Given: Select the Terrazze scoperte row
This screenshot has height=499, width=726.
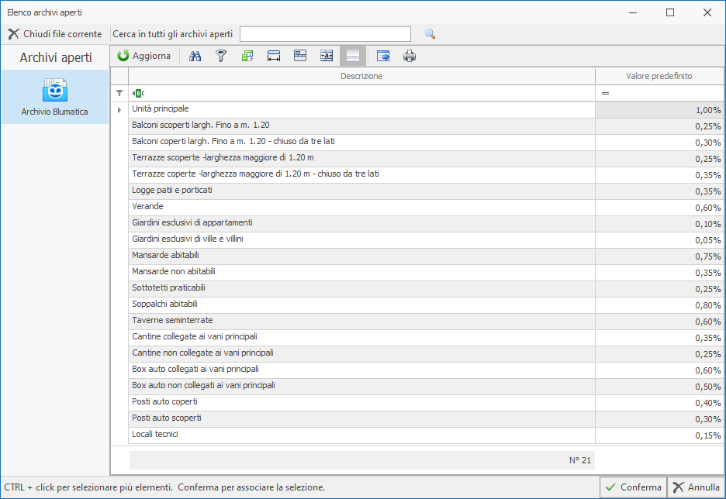Looking at the screenshot, I should click(361, 159).
